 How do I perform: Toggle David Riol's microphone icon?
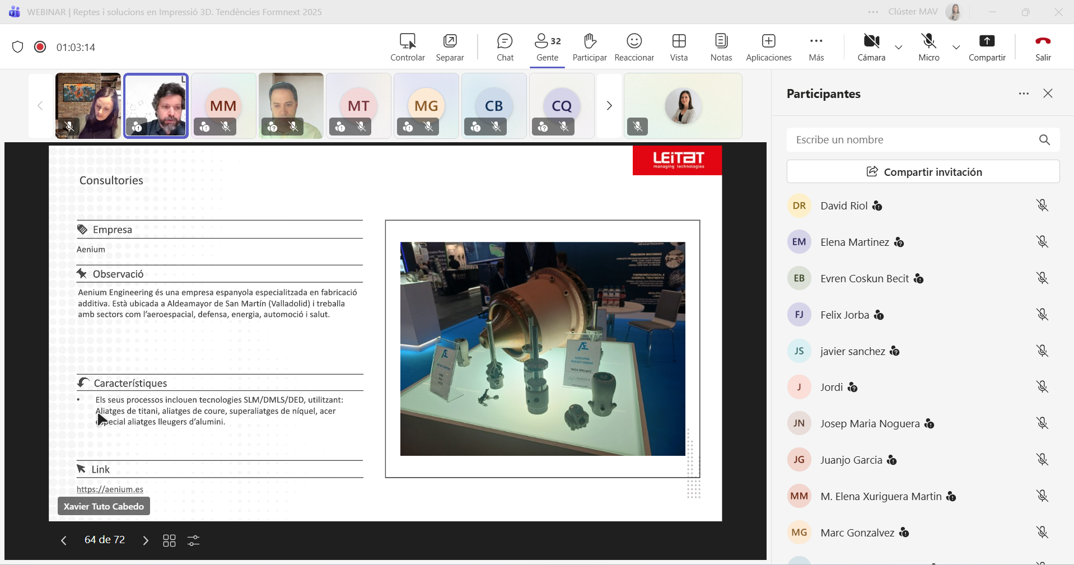tap(1042, 206)
